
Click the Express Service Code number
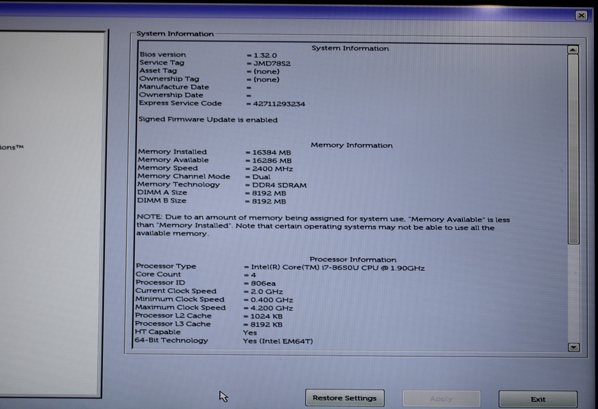pos(279,104)
